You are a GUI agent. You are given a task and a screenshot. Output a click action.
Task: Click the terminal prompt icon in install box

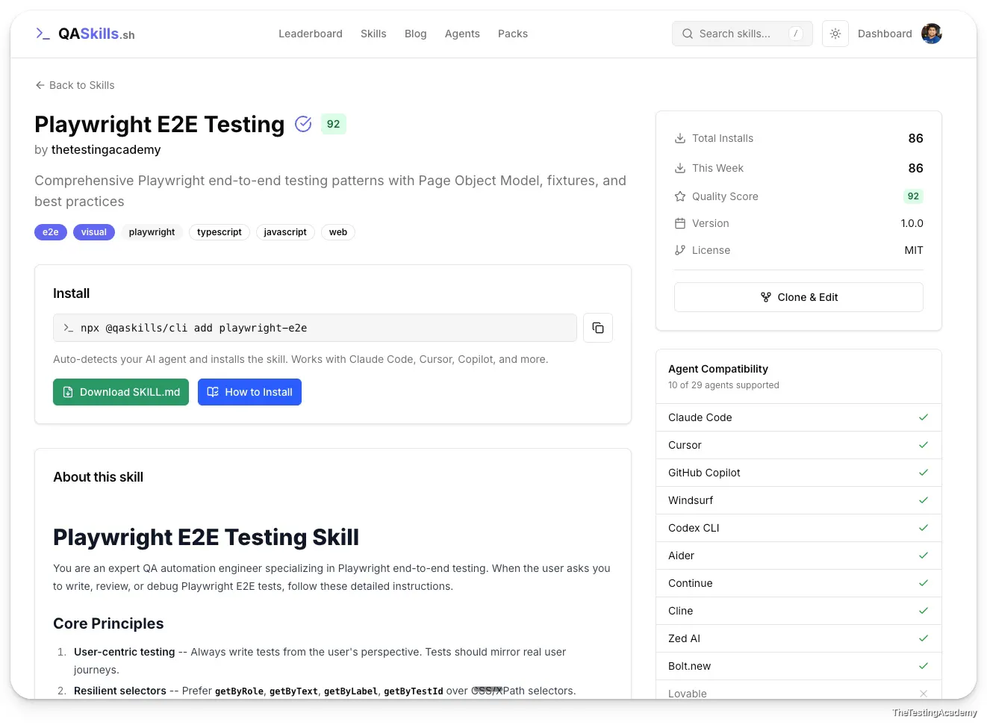pos(69,328)
